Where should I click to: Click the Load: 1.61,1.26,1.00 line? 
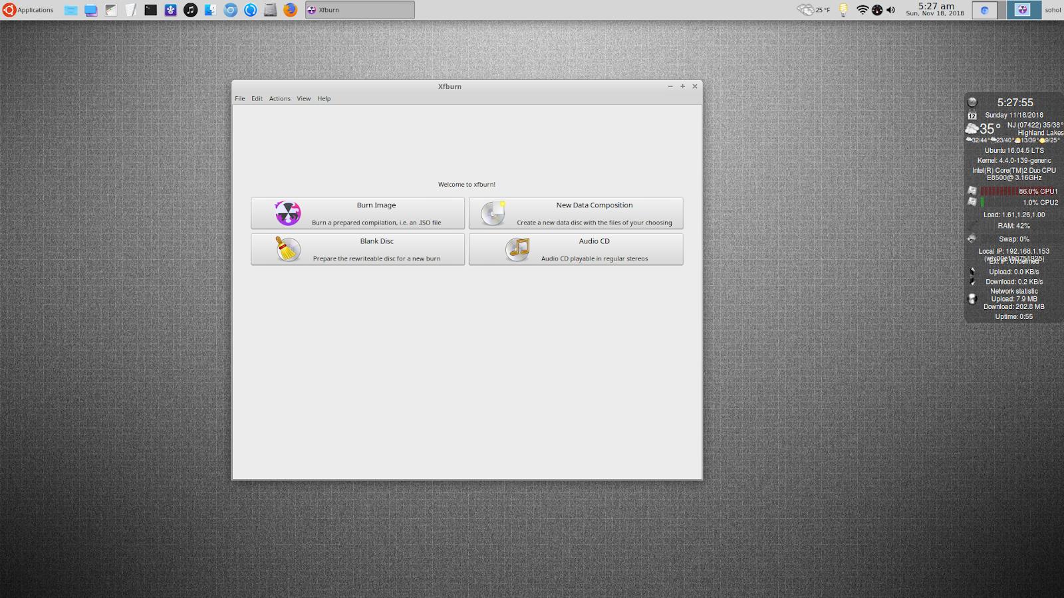1014,215
